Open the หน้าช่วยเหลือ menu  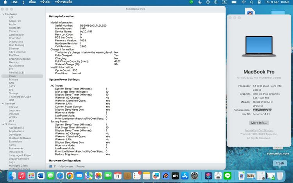tap(64, 2)
